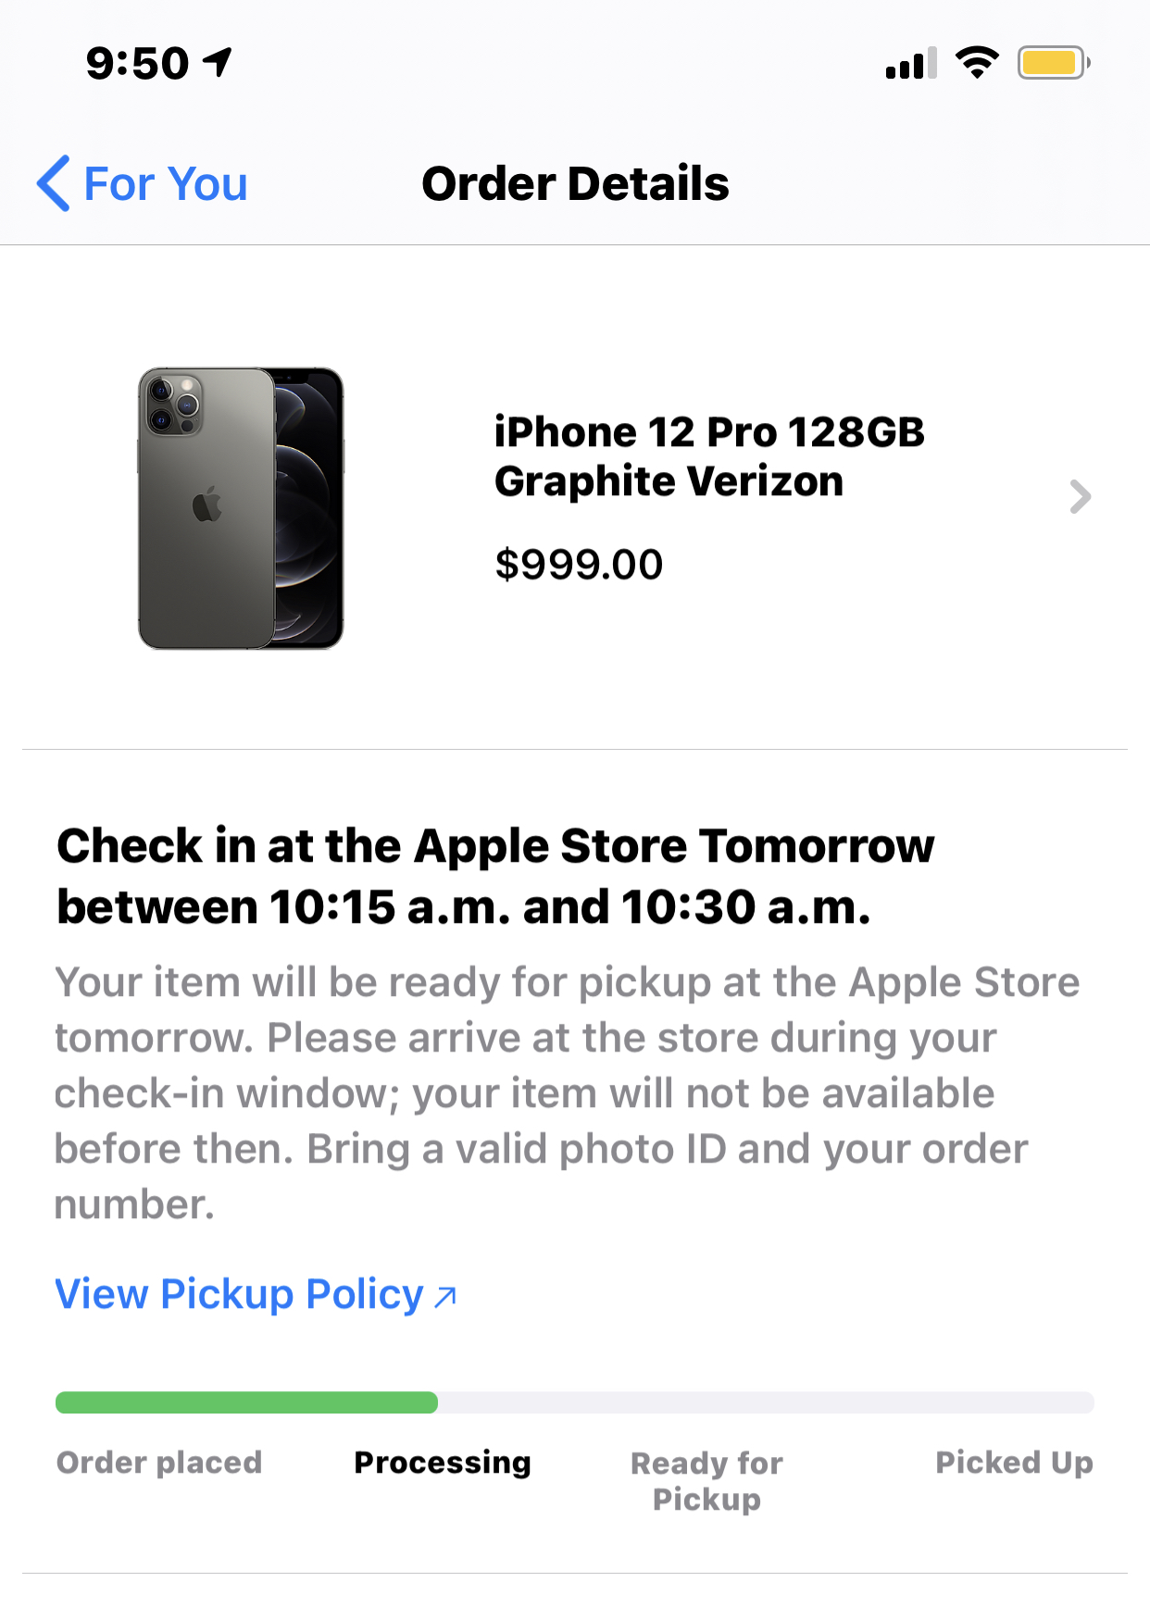Viewport: 1150px width, 1607px height.
Task: Tap the location arrow in status bar
Action: tap(219, 63)
